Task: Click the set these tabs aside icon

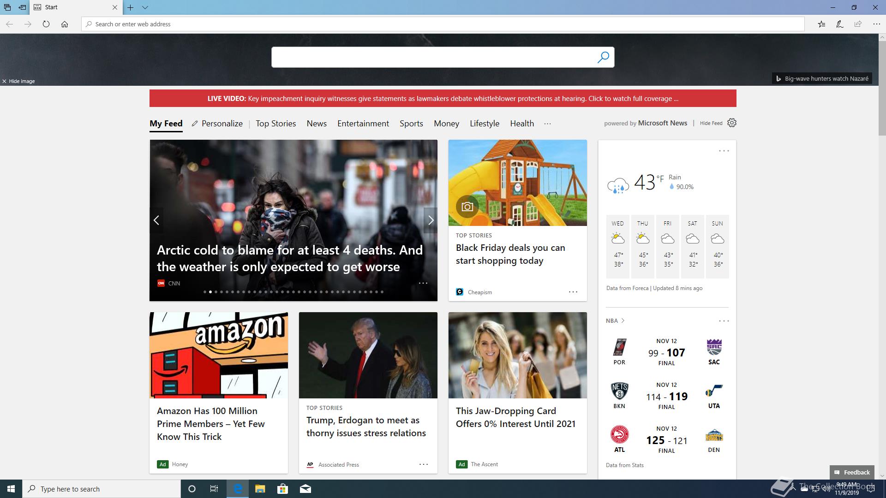Action: [22, 7]
